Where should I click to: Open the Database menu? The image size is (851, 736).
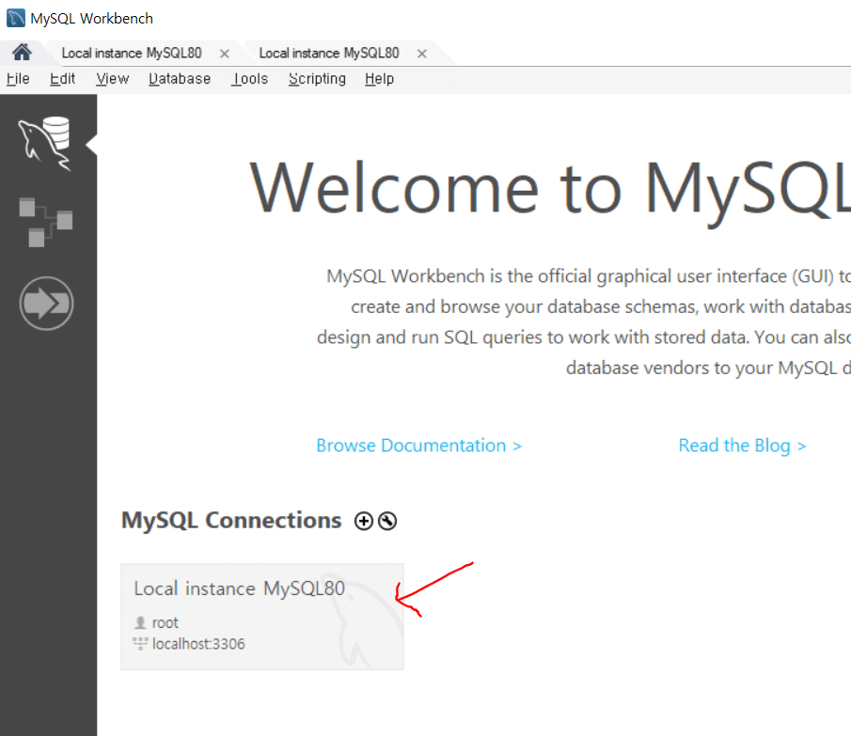click(180, 79)
